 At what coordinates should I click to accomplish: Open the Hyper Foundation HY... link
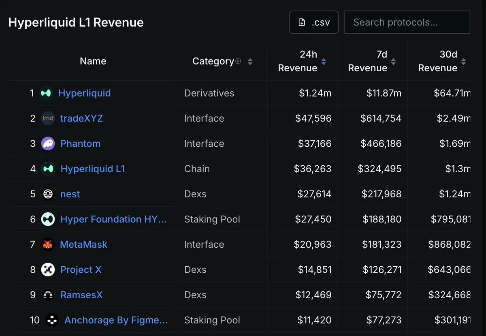[113, 219]
